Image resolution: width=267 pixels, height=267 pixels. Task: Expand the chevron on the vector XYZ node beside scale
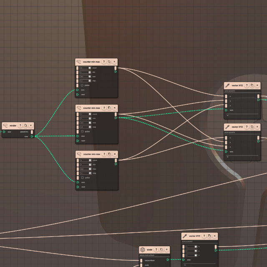pos(185,265)
